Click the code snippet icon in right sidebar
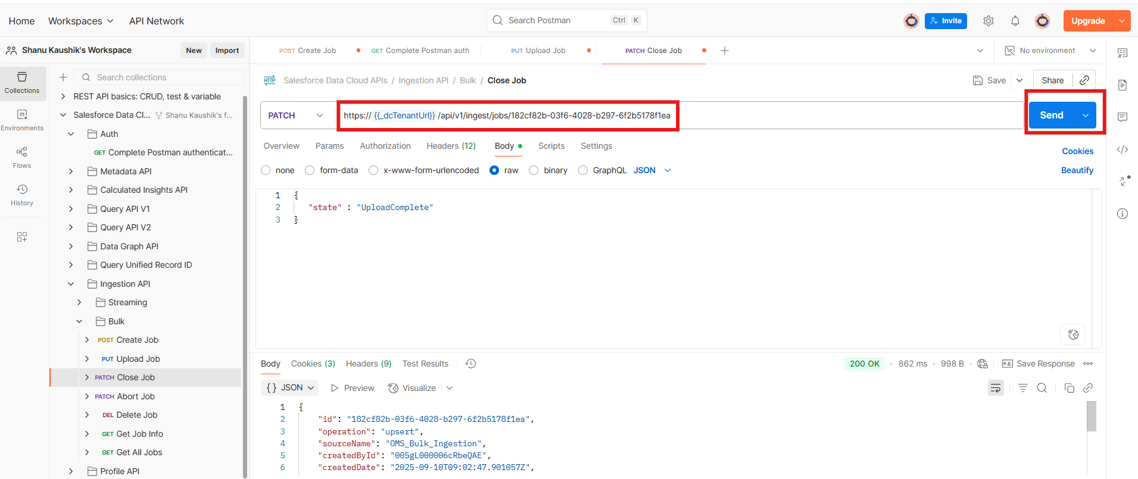Viewport: 1138px width, 479px height. pos(1122,149)
